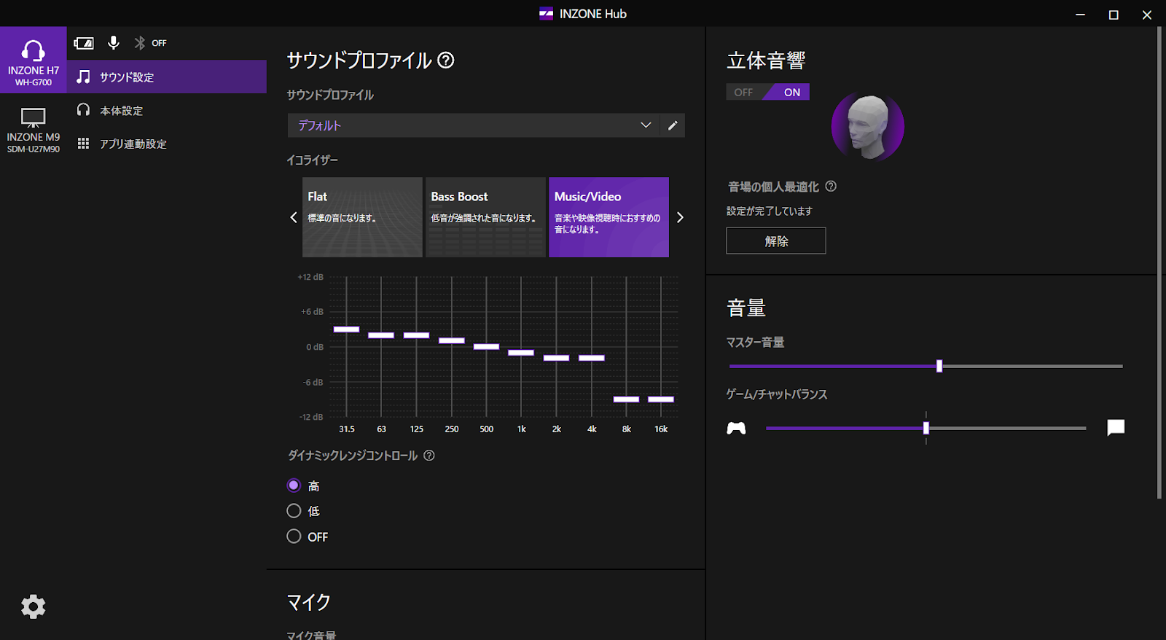Viewport: 1166px width, 640px height.
Task: Click the 音量 heading
Action: point(746,308)
